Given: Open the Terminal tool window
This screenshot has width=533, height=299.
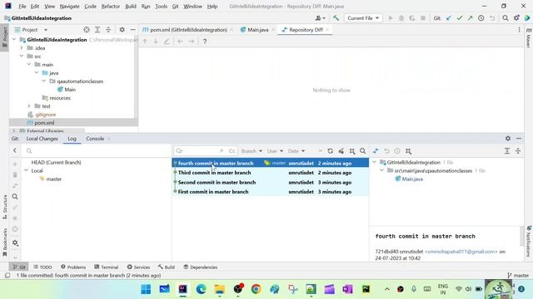Looking at the screenshot, I should pyautogui.click(x=107, y=267).
